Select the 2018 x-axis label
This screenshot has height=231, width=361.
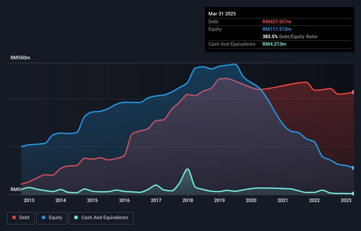tap(188, 200)
